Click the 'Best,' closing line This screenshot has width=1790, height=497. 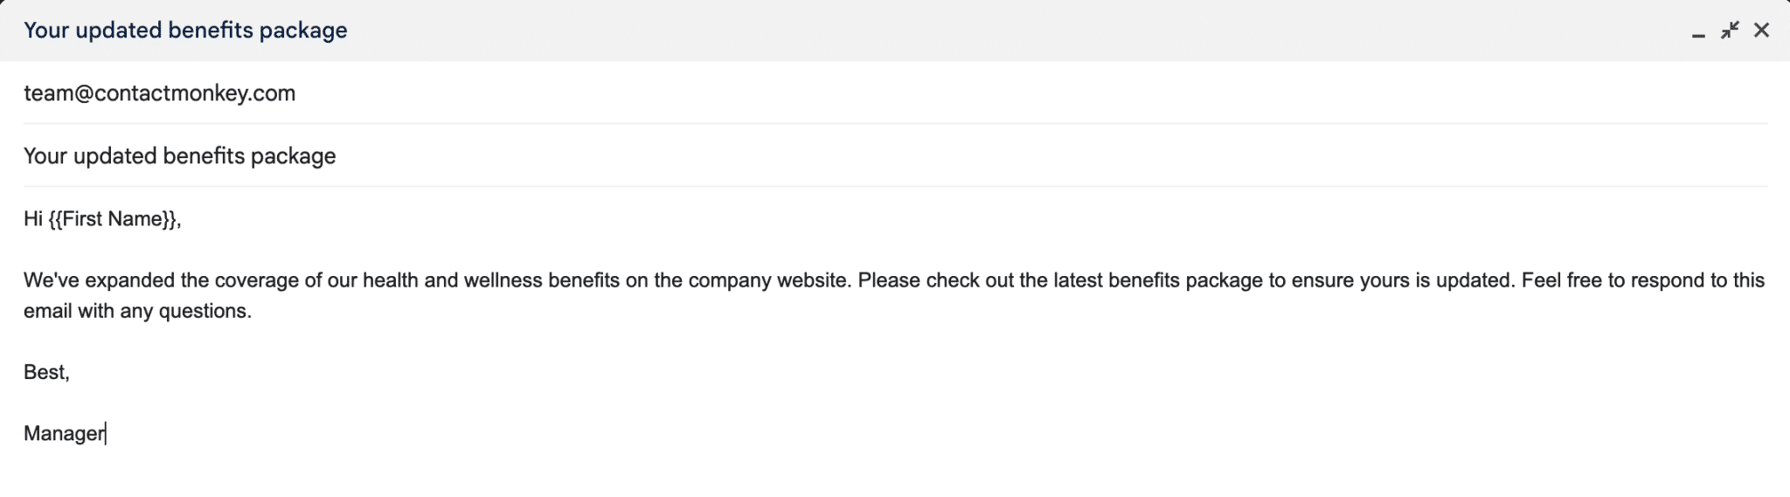(x=46, y=373)
